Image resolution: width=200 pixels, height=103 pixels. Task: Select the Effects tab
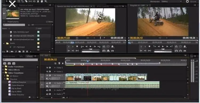click(x=30, y=56)
